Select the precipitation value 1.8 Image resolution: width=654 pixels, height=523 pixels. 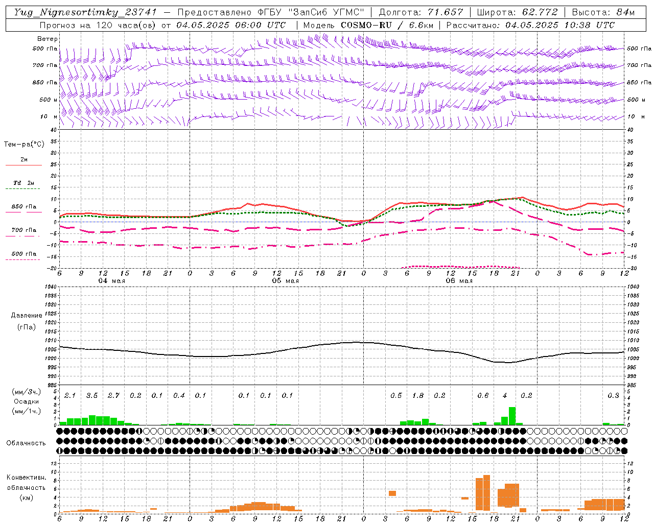pyautogui.click(x=418, y=396)
